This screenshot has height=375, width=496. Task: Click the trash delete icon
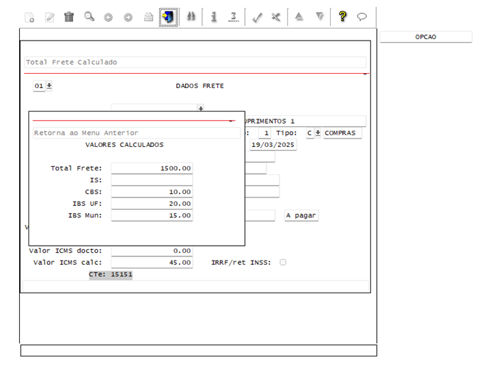point(69,17)
